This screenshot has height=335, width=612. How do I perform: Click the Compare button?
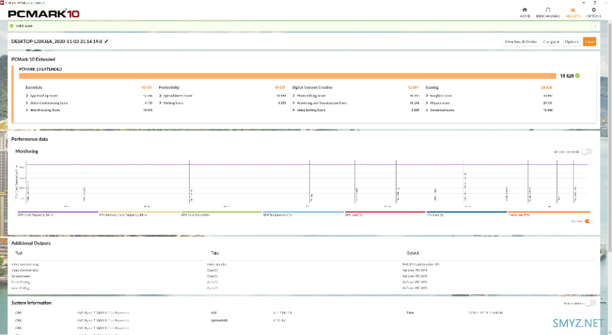551,42
